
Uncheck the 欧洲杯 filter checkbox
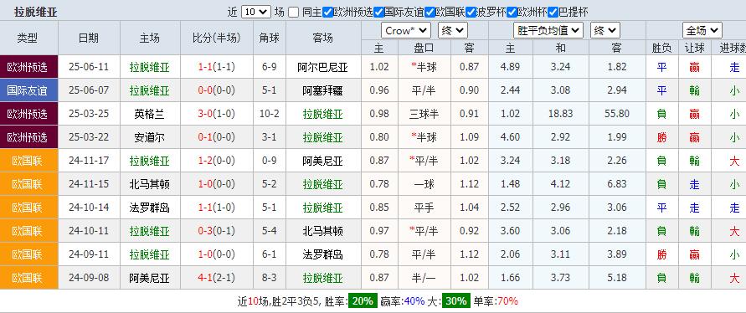click(512, 12)
